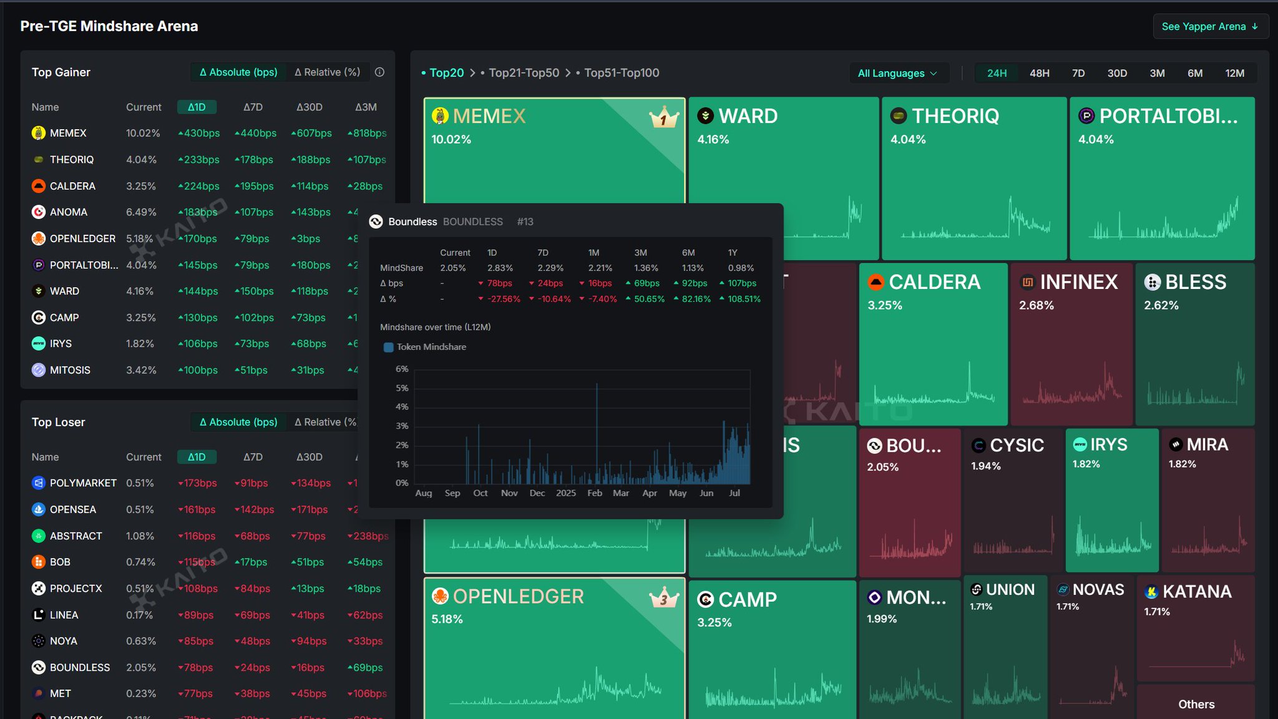
Task: Select Δ30D column in Top Gainer table
Action: tap(309, 107)
